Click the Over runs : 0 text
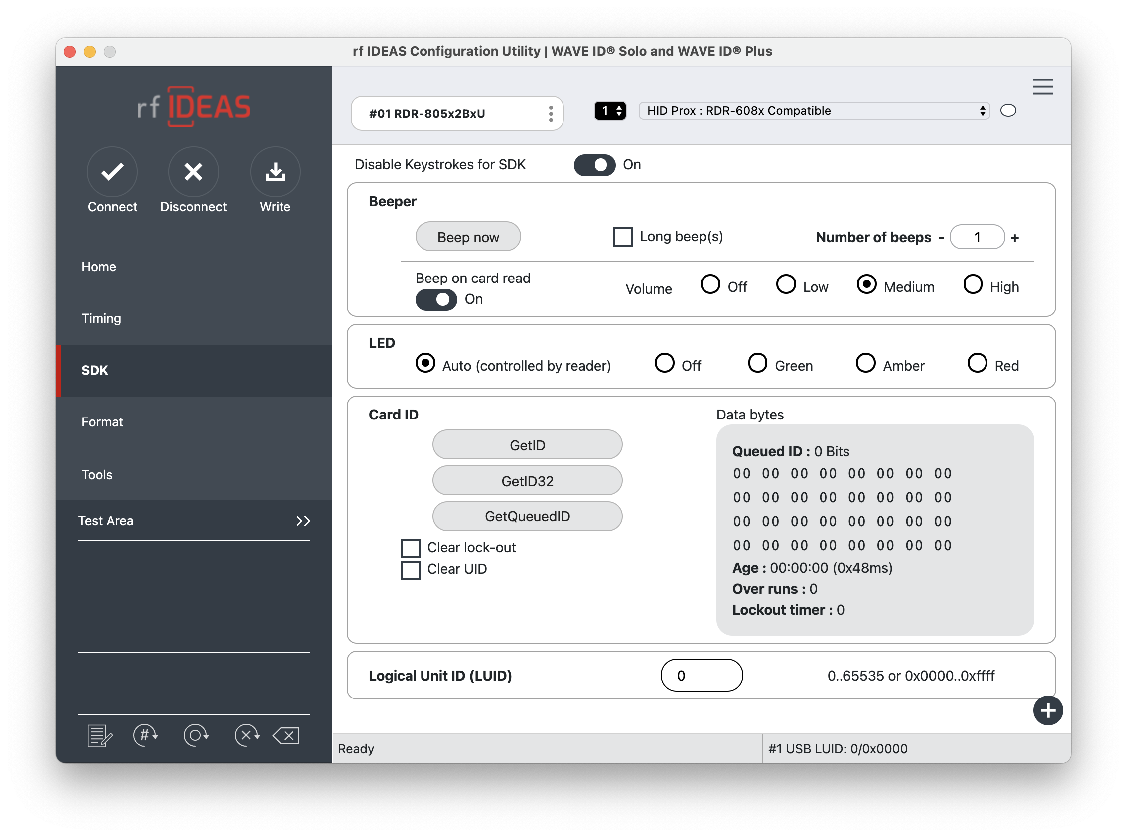1127x837 pixels. (x=774, y=589)
